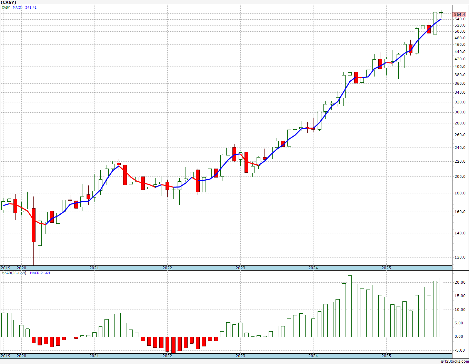Click the 20.00 MACD axis label
The width and height of the screenshot is (469, 364).
pyautogui.click(x=460, y=283)
